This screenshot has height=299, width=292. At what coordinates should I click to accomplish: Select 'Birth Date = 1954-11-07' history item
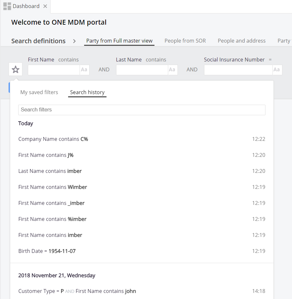(47, 251)
